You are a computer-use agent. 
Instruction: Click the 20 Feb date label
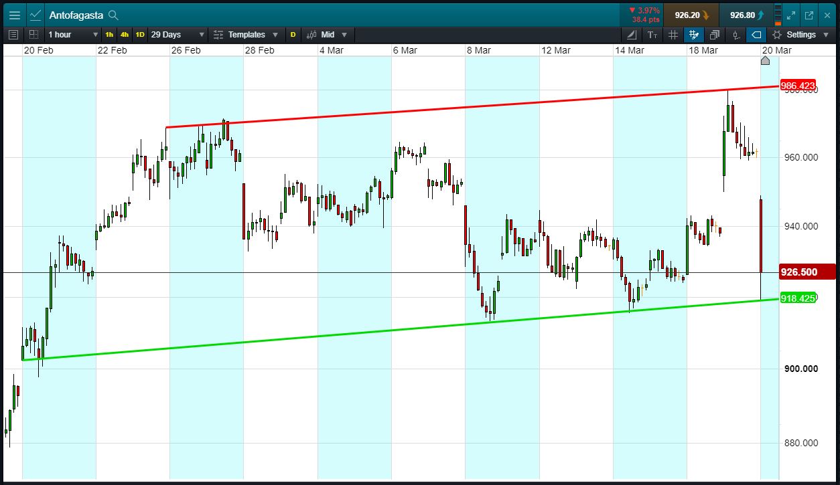click(38, 50)
